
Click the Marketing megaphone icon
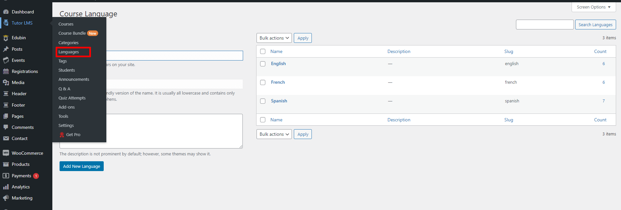click(x=6, y=198)
